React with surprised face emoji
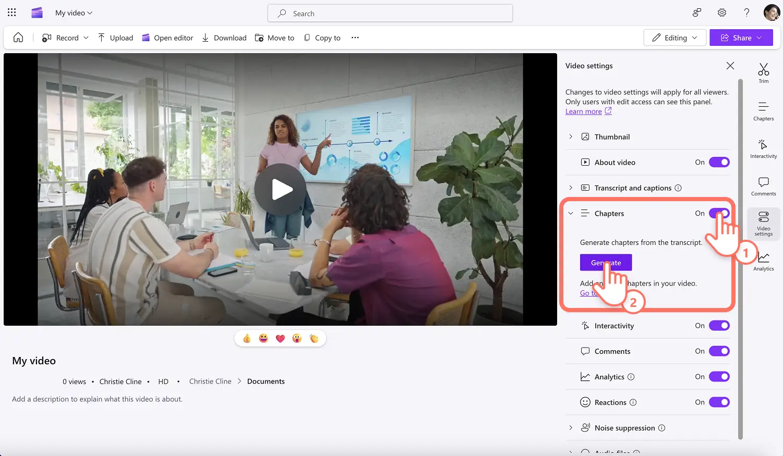The width and height of the screenshot is (783, 456). (297, 339)
